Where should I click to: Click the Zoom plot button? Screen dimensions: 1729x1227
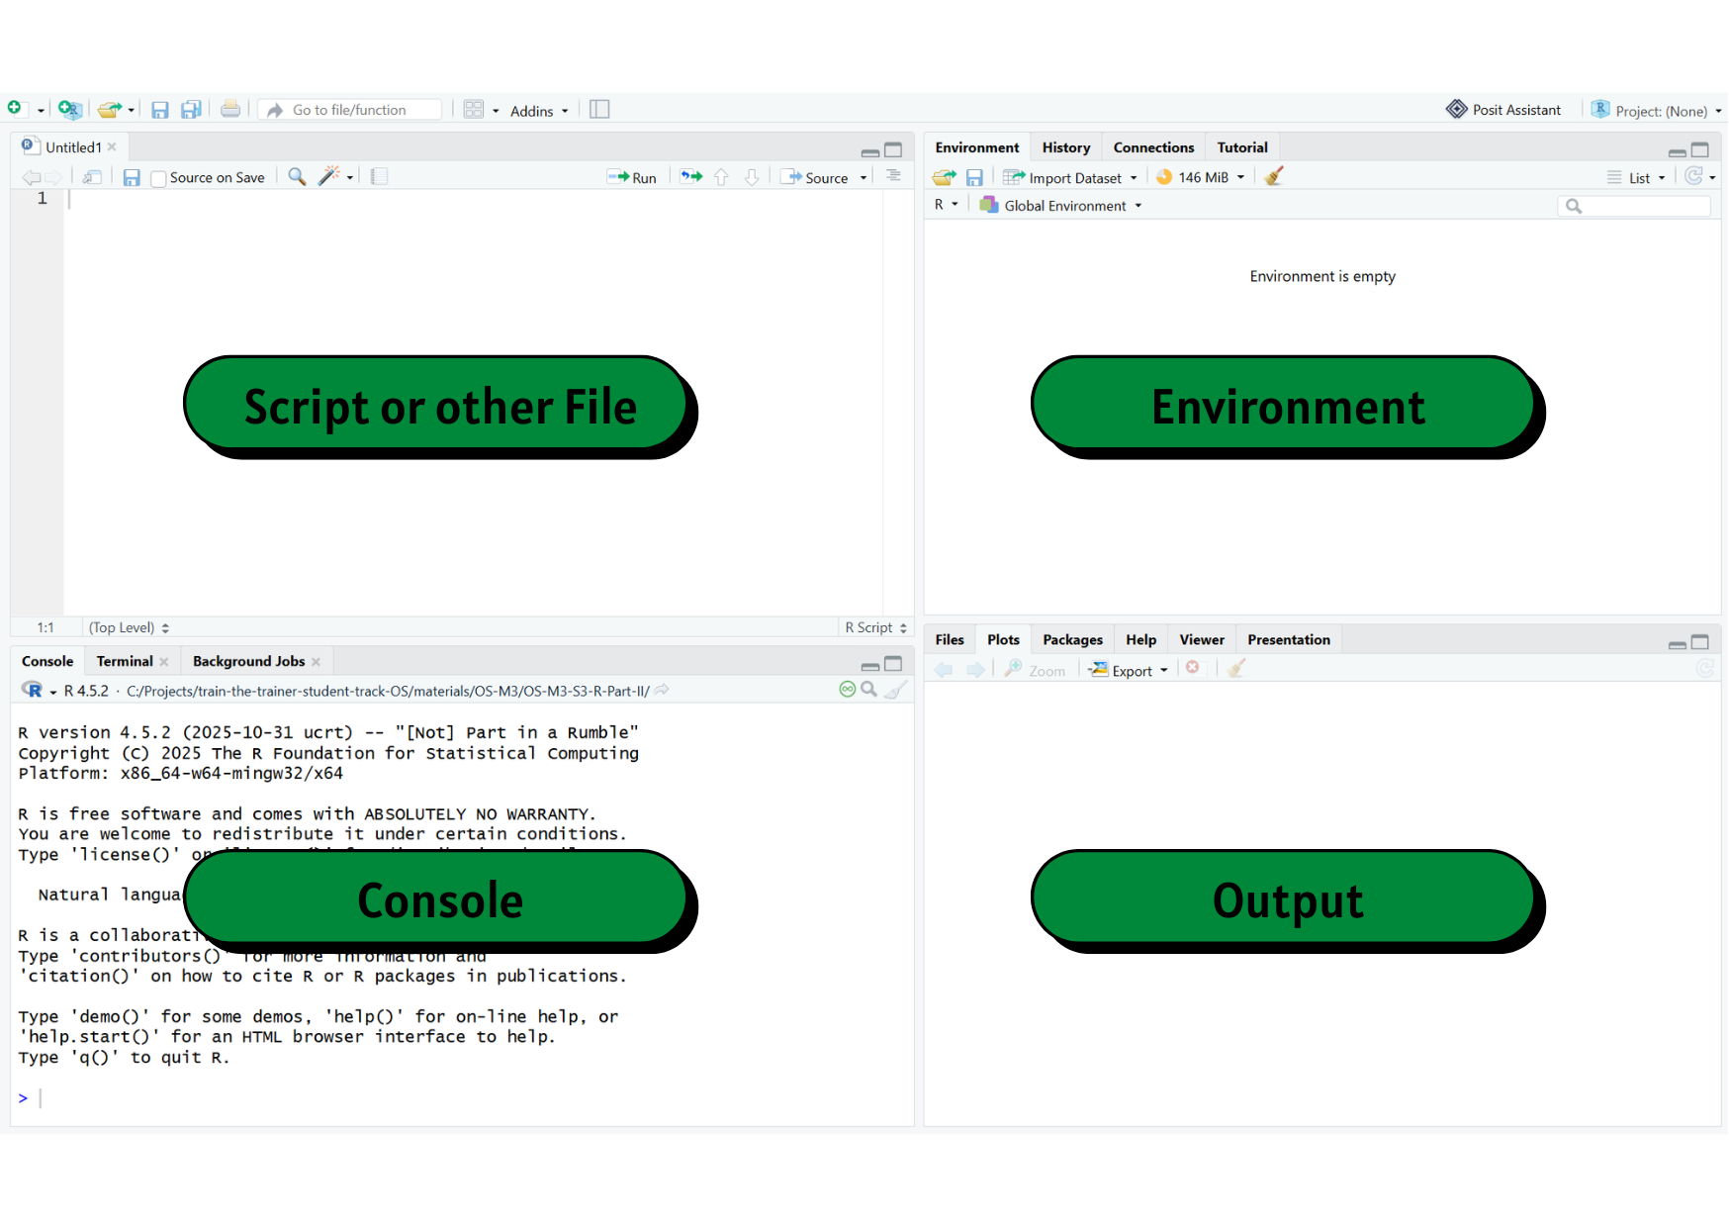[x=1035, y=670]
